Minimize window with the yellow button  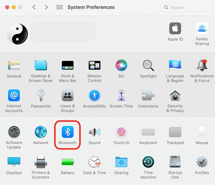[x=14, y=7]
